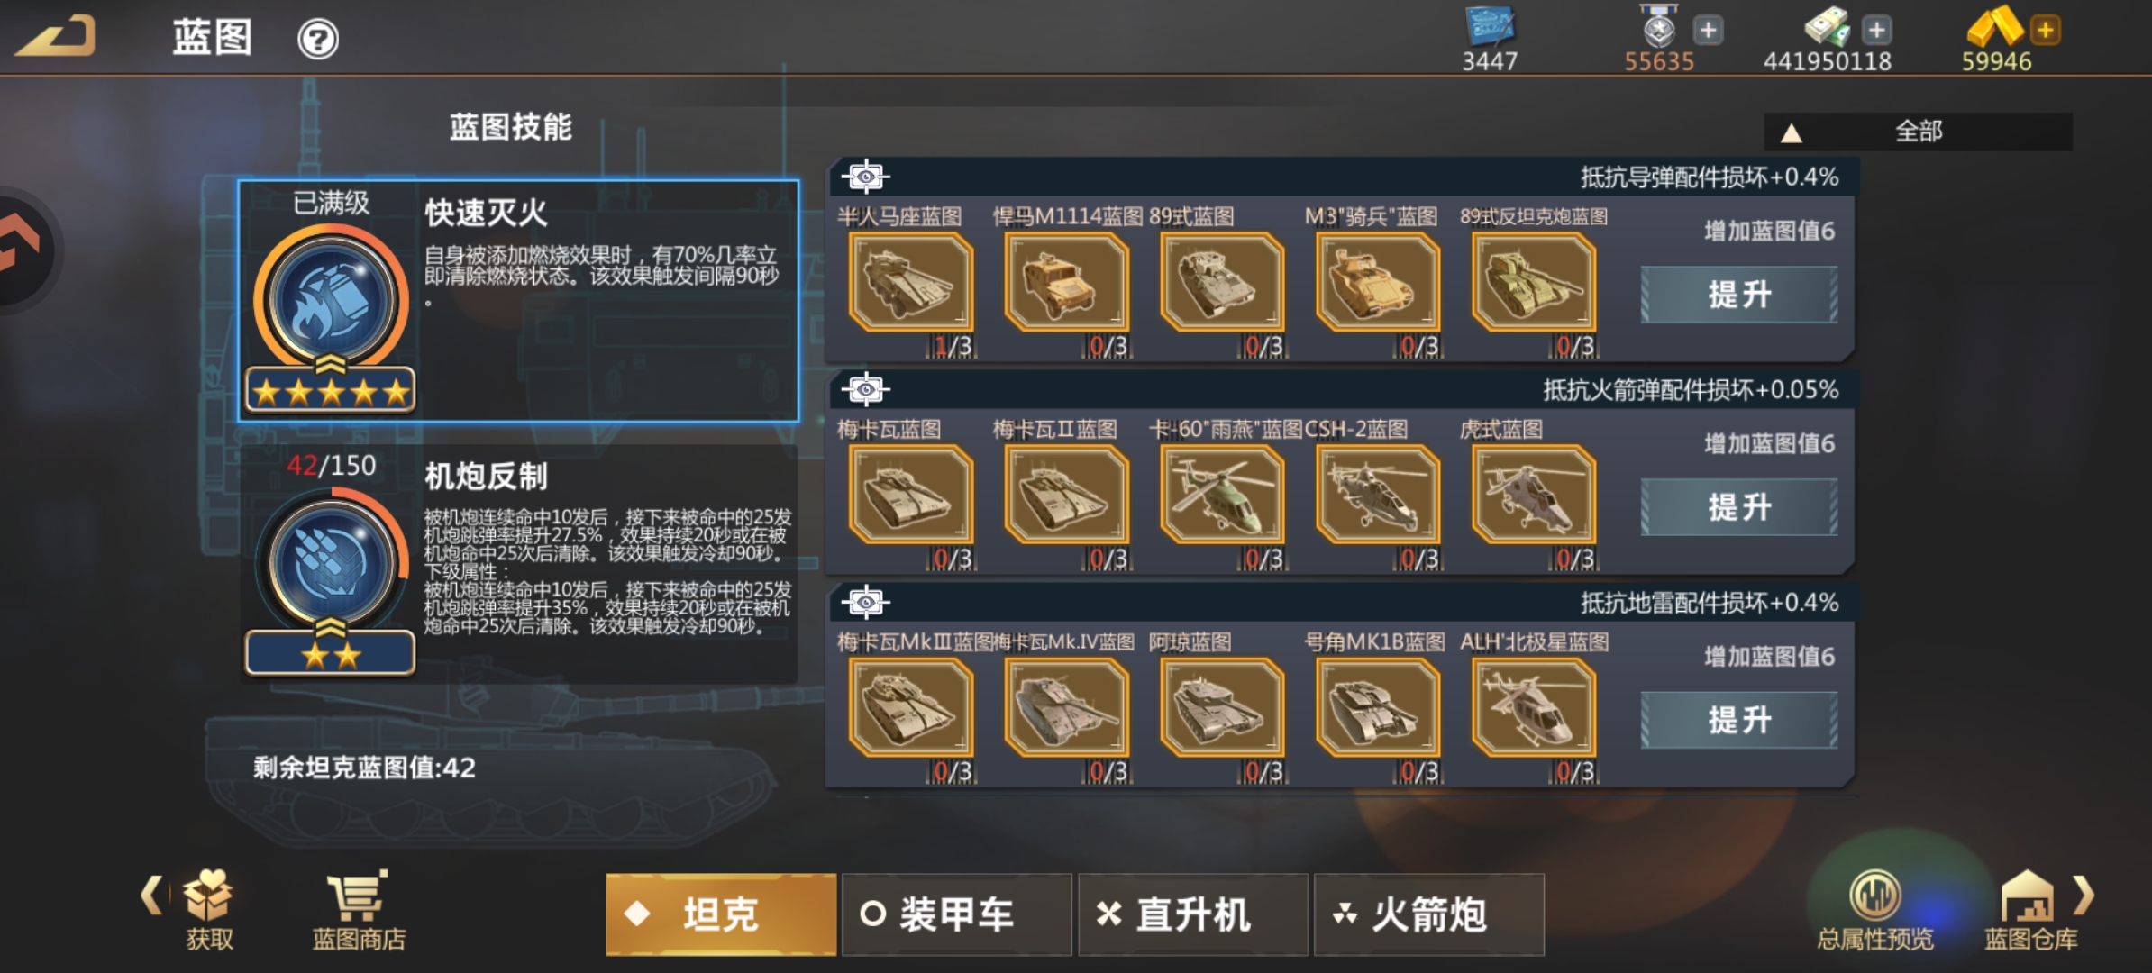
Task: Toggle eye icon on 抵抗地雷配件损坏 row
Action: click(x=865, y=602)
